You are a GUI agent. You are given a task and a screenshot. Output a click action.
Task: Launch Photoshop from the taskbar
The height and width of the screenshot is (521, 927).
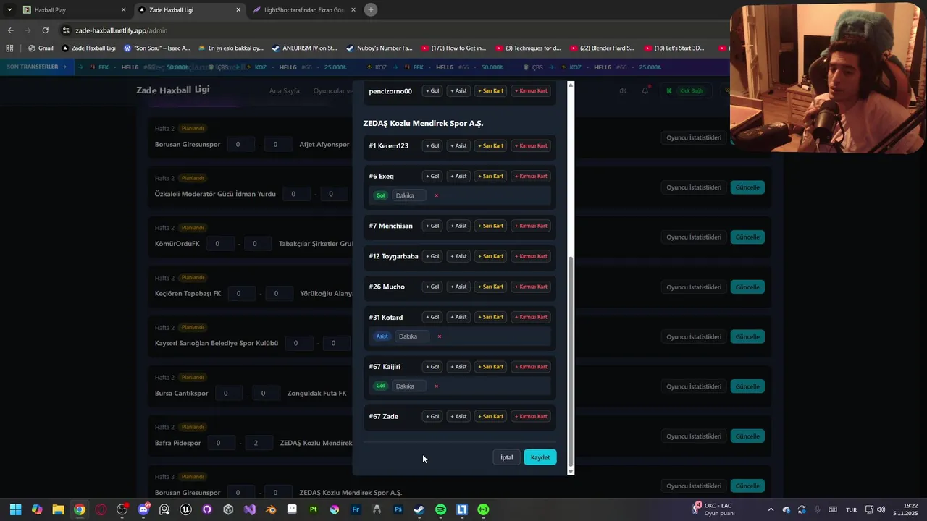coord(398,509)
